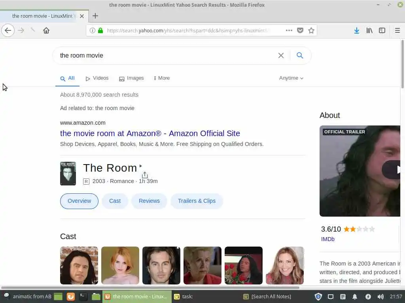The height and width of the screenshot is (303, 405).
Task: Open the Downloads panel
Action: [x=357, y=30]
